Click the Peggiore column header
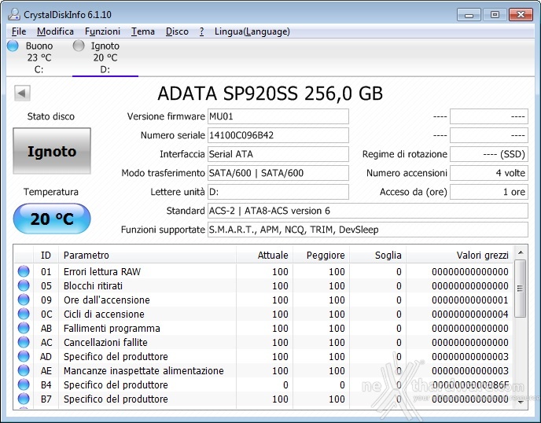Screen dimensions: 541x423 point(321,255)
